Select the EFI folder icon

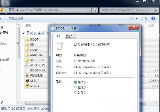27,44
